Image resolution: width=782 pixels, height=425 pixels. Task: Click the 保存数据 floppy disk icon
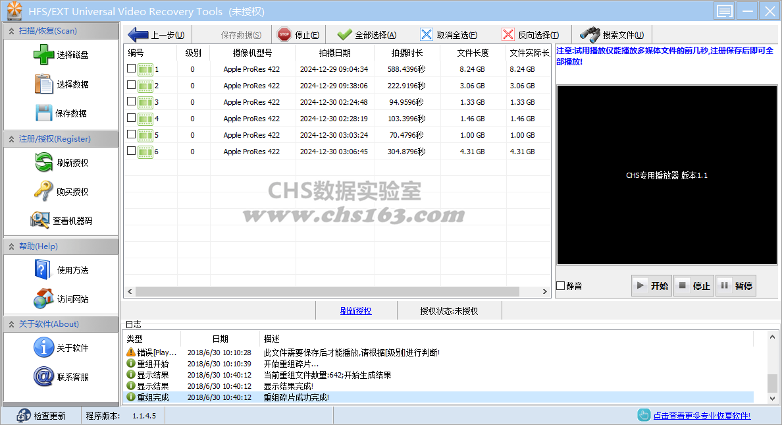pyautogui.click(x=43, y=113)
